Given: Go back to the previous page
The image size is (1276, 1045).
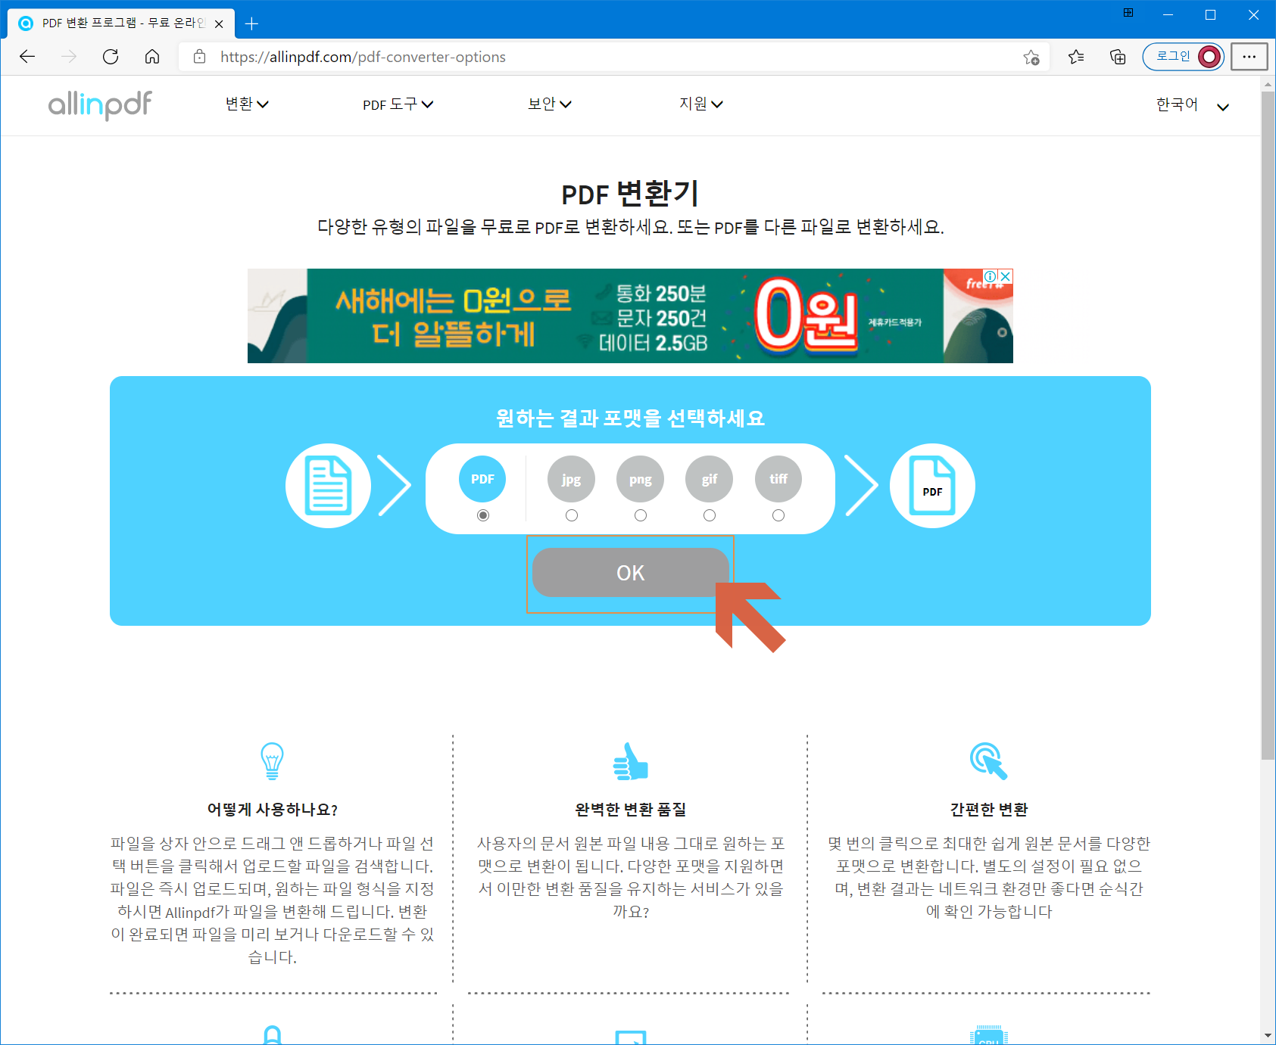Looking at the screenshot, I should click(27, 57).
